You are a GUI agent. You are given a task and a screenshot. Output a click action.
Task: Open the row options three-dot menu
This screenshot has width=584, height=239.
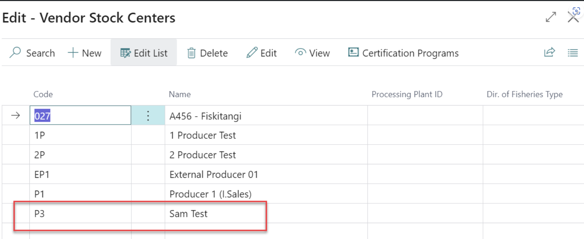[x=148, y=116]
